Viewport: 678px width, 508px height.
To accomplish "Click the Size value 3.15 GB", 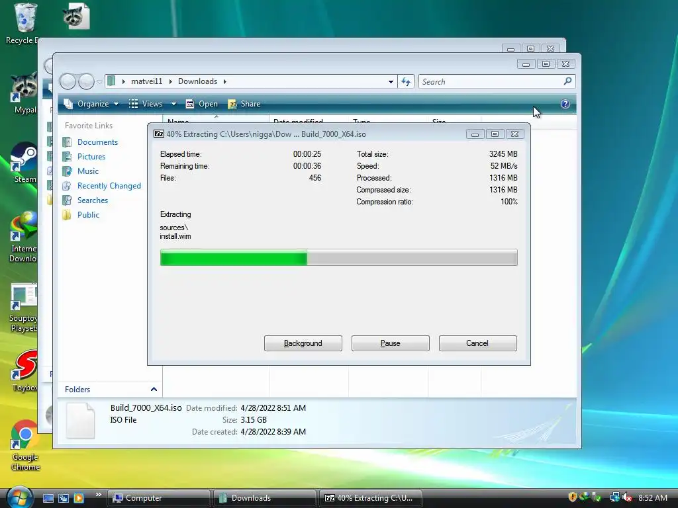I will (254, 420).
